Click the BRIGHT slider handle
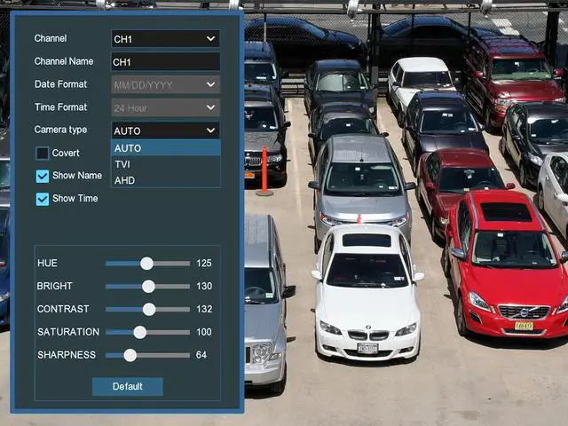This screenshot has height=426, width=568. click(148, 287)
